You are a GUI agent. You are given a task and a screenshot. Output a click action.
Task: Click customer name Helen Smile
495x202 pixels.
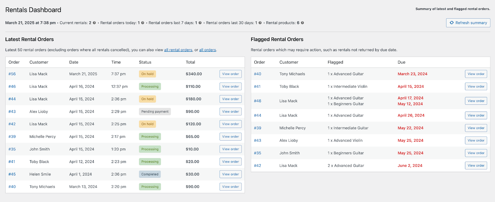click(x=40, y=174)
